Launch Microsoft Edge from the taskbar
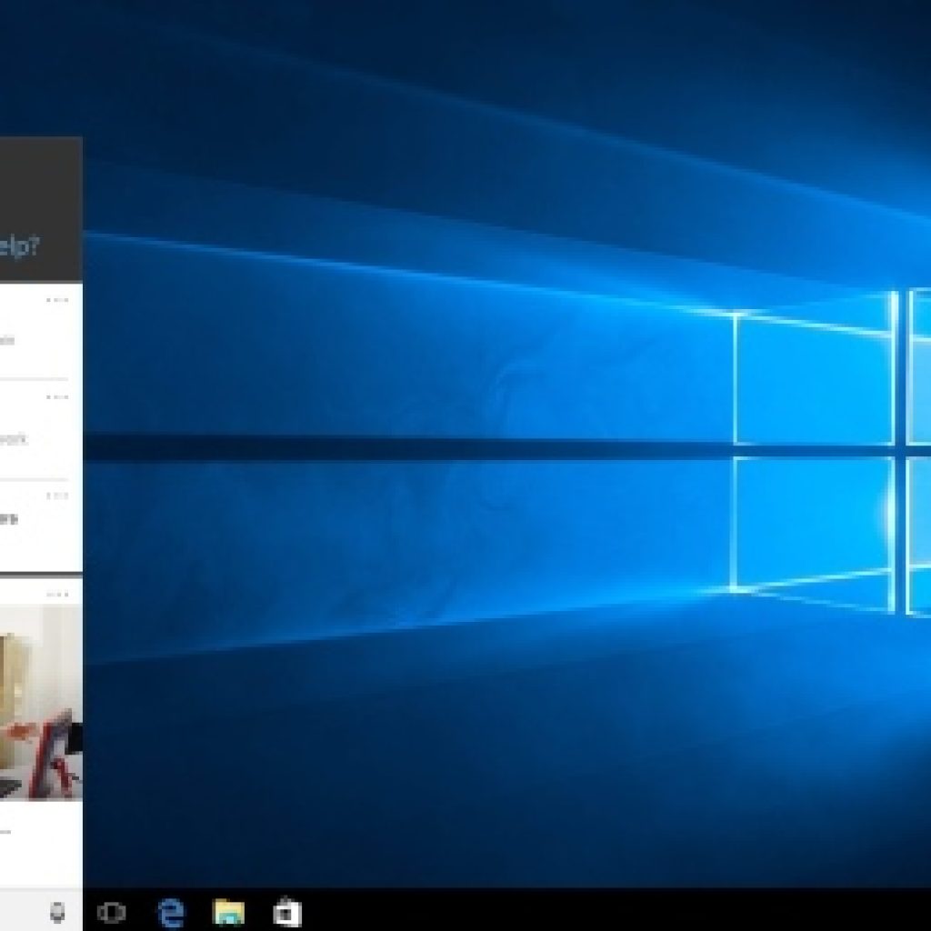 tap(170, 912)
